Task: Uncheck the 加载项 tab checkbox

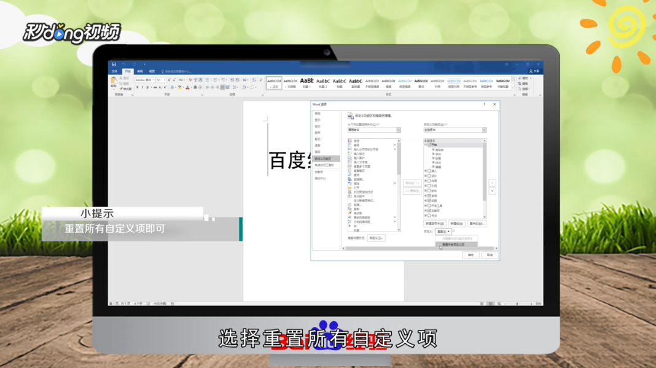Action: tap(429, 211)
